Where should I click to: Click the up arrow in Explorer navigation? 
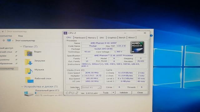click(x=4, y=40)
